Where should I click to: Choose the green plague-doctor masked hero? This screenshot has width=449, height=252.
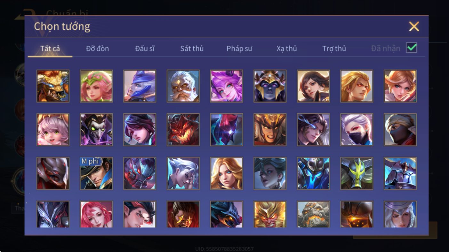96,130
